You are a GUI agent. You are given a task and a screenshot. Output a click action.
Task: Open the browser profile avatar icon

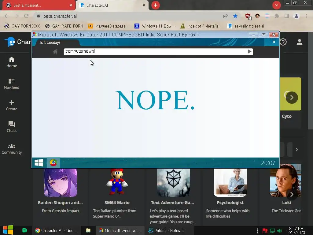(296, 16)
